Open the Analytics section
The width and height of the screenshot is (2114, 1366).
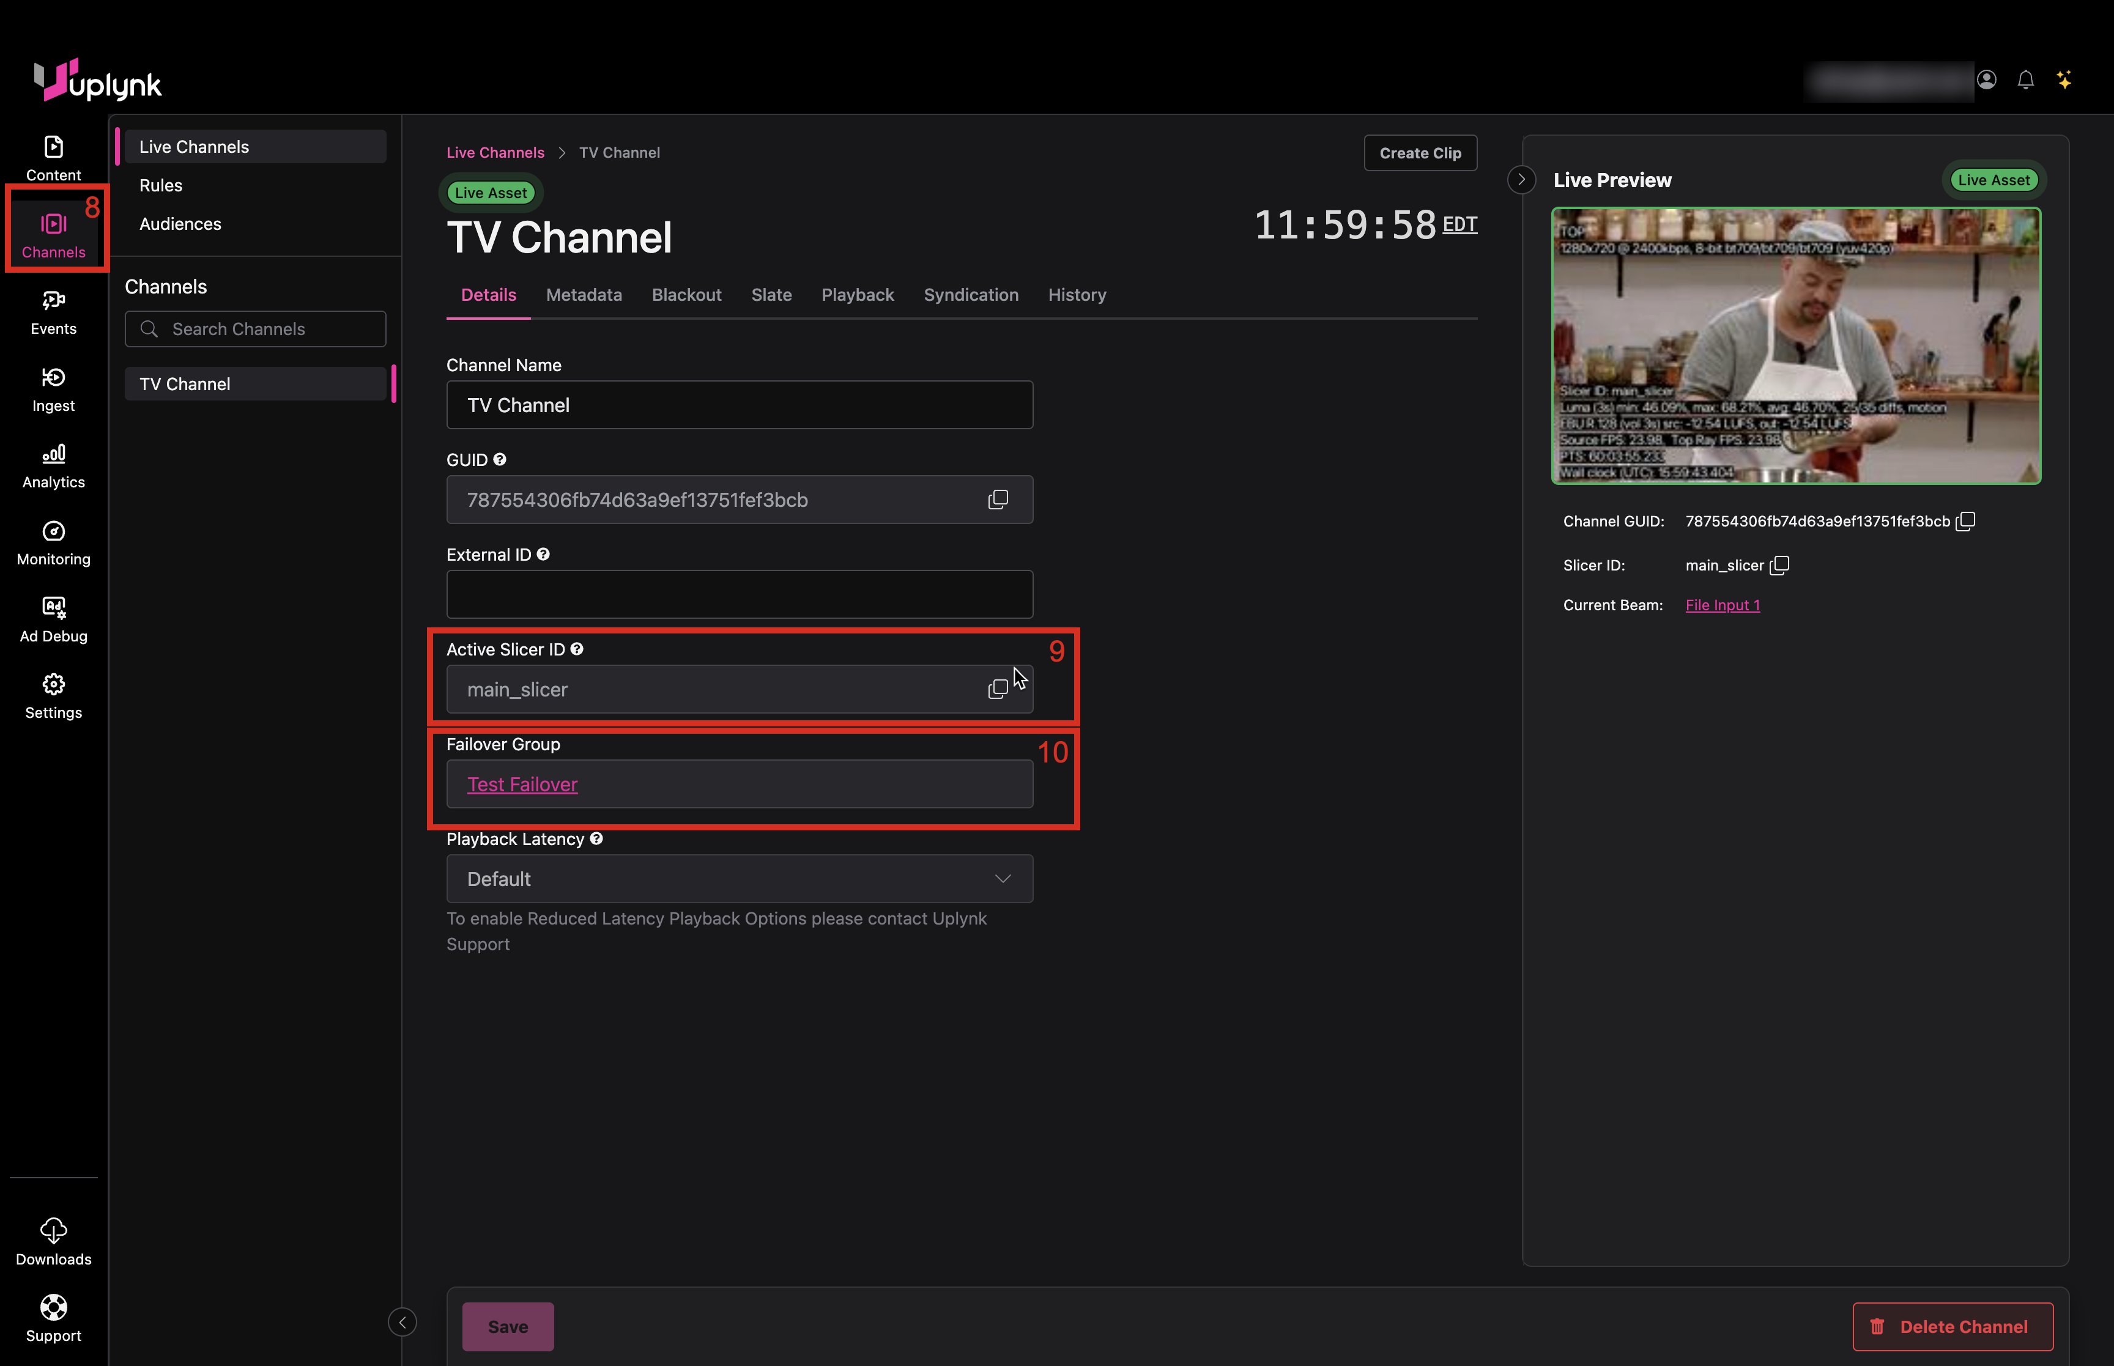point(53,454)
